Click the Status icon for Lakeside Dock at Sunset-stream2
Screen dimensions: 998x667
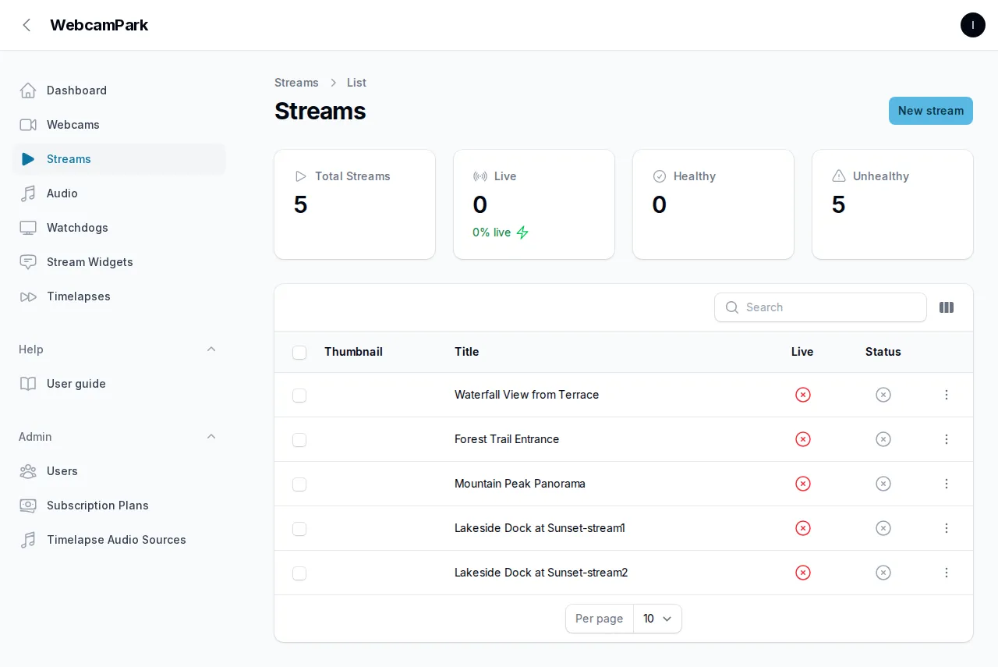pos(883,573)
